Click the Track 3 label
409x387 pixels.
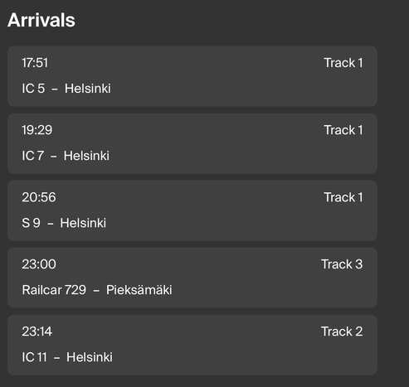click(342, 264)
